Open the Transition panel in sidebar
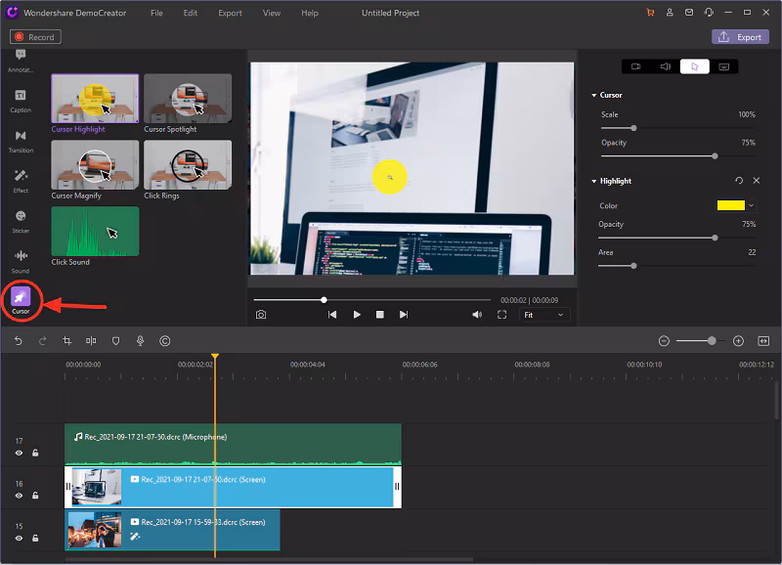 [21, 141]
